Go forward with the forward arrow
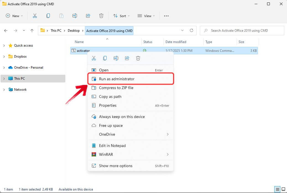 (x=15, y=31)
